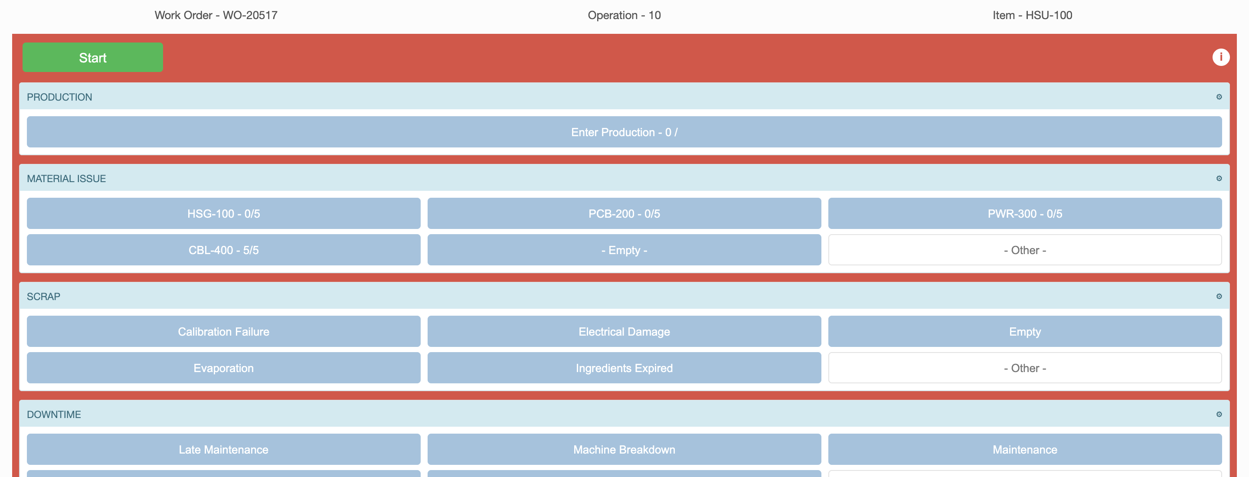1249x477 pixels.
Task: Record Ingredients Expired scrap reason
Action: point(624,368)
